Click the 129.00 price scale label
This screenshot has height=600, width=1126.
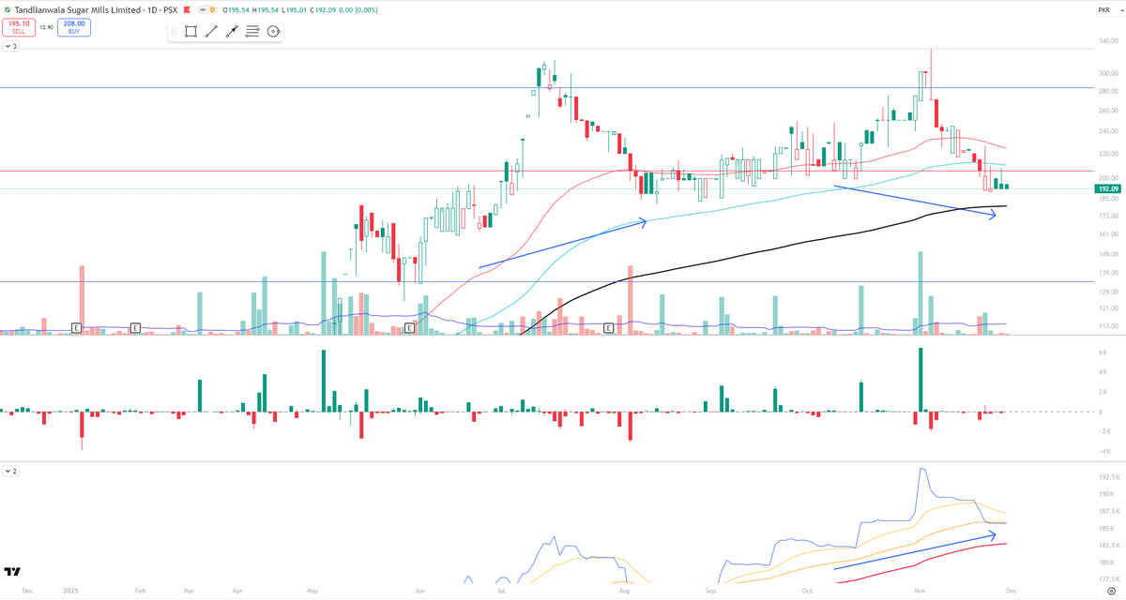click(1106, 292)
